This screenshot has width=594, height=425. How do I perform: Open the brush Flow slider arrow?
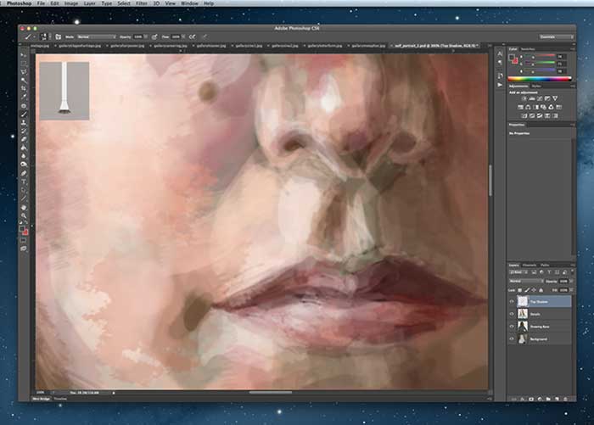pyautogui.click(x=183, y=36)
